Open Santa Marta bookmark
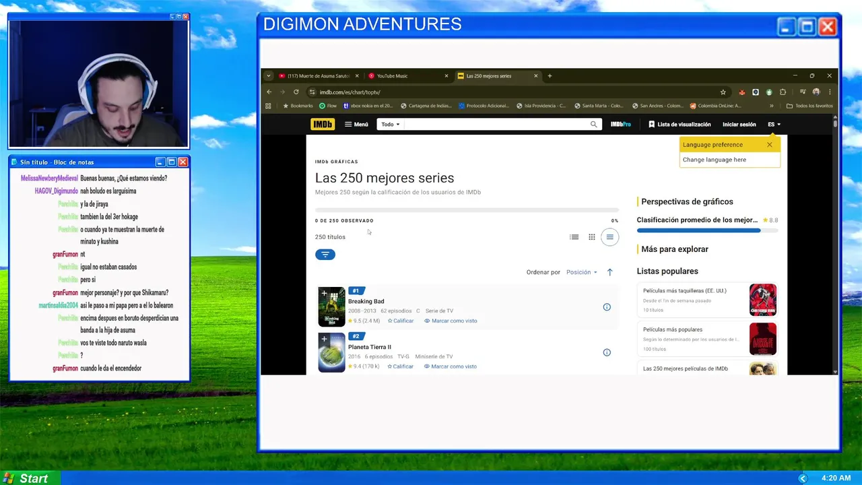The height and width of the screenshot is (485, 862). pyautogui.click(x=599, y=106)
